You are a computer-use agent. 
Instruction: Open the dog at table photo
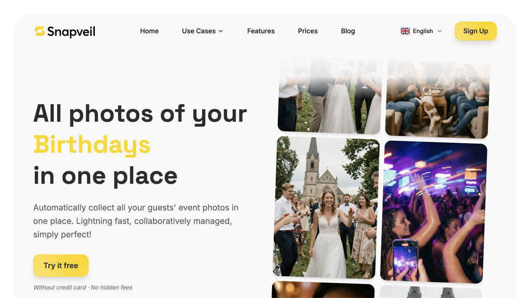[438, 99]
